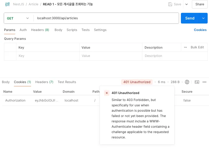Expand the Save options chevron

coord(187,4)
